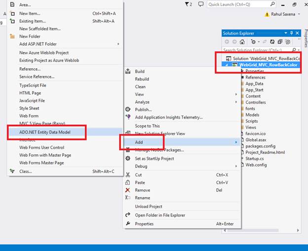Viewport: 308px width, 251px height.
Task: Expand the View submenu arrow
Action: coord(236,94)
